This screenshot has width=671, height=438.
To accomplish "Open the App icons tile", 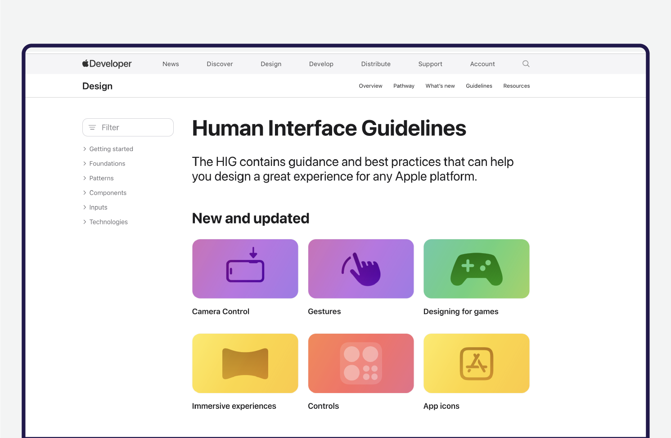I will (x=476, y=363).
